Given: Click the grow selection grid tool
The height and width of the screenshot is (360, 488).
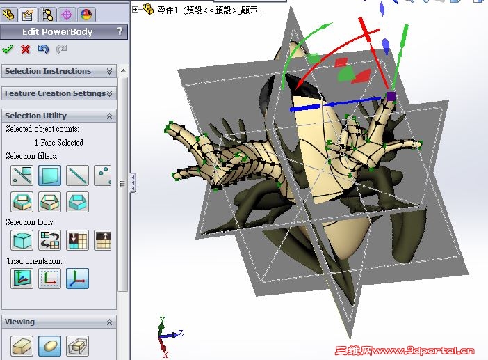Looking at the screenshot, I should pyautogui.click(x=102, y=240).
